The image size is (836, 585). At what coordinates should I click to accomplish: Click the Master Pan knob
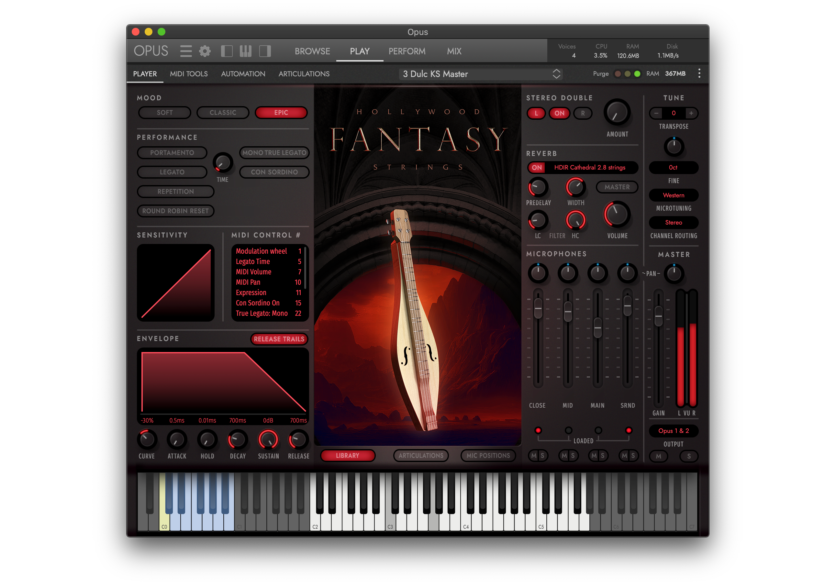pyautogui.click(x=674, y=273)
